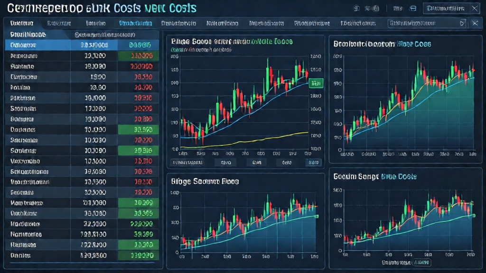Click the wide leftmost button under first chart
This screenshot has width=486, height=273.
187,163
